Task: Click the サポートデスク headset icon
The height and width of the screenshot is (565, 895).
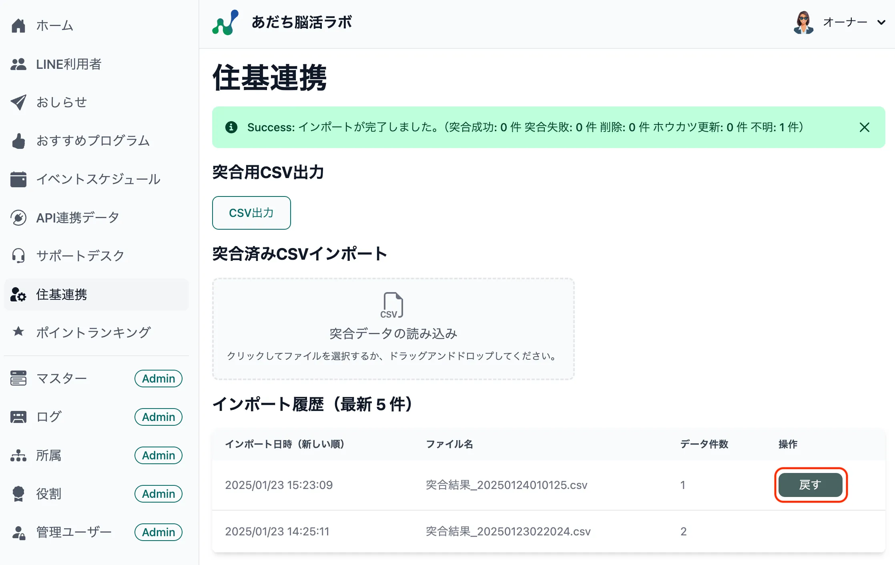Action: (18, 256)
